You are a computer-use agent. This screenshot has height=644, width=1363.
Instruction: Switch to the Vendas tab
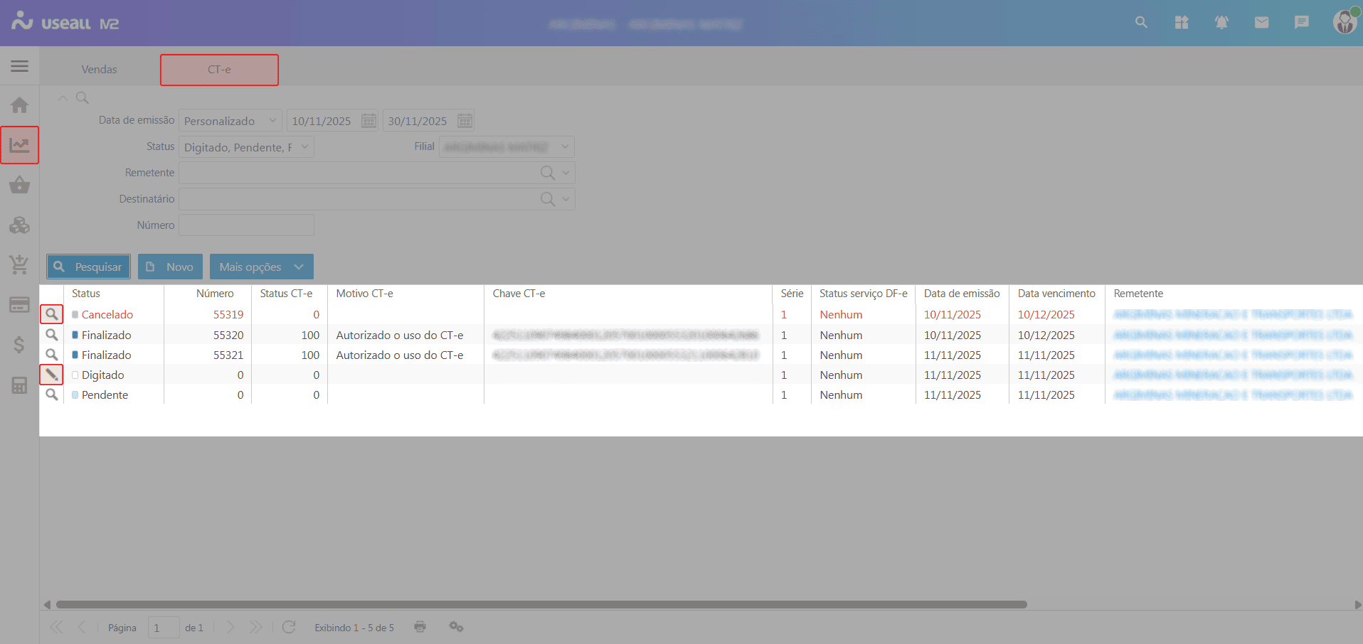pos(99,70)
